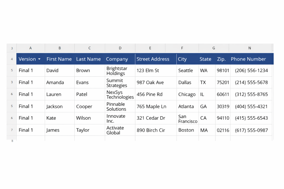This screenshot has width=284, height=189.
Task: Select the MA state cell
Action: pyautogui.click(x=207, y=130)
